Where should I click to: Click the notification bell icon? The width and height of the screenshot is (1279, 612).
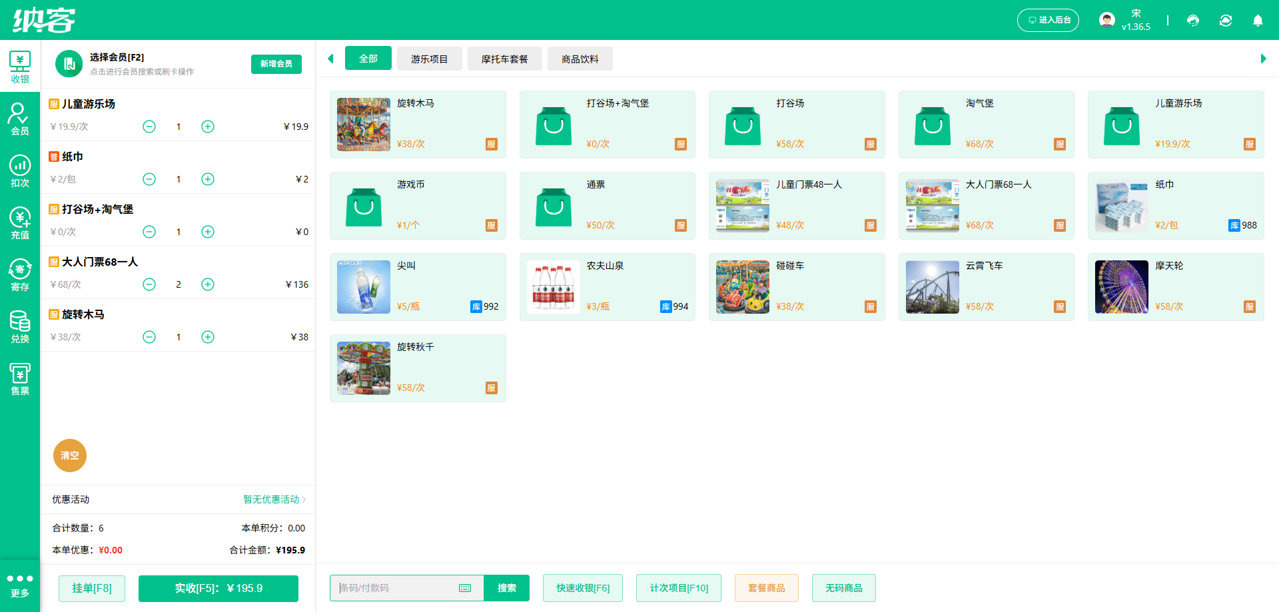[x=1258, y=21]
